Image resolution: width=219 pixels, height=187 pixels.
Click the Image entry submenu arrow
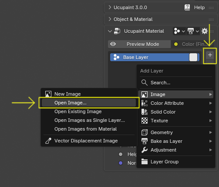pyautogui.click(x=210, y=94)
